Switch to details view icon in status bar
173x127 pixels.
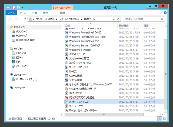(160, 119)
